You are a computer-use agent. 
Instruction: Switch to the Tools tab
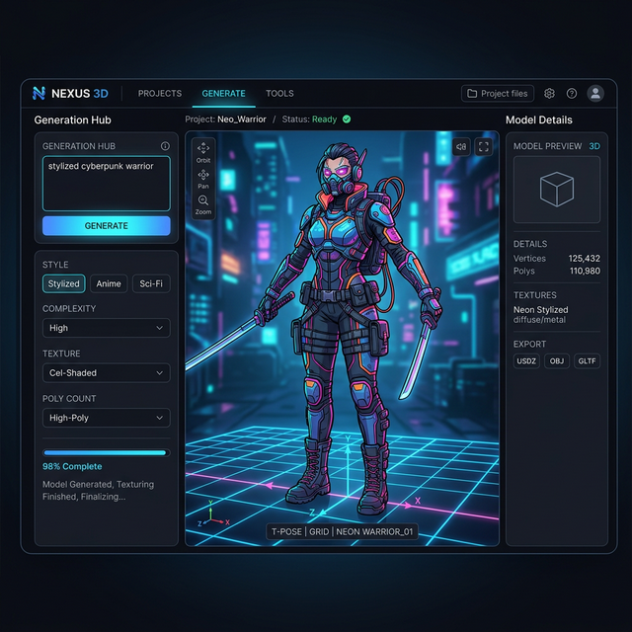point(279,94)
